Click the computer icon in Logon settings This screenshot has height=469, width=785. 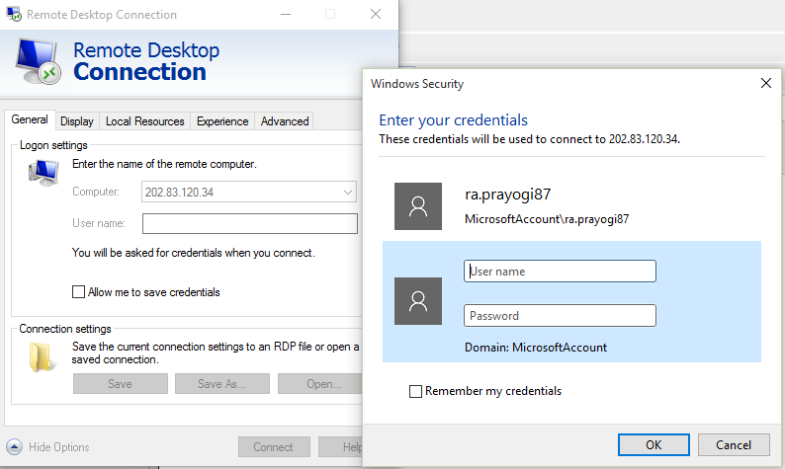point(43,174)
